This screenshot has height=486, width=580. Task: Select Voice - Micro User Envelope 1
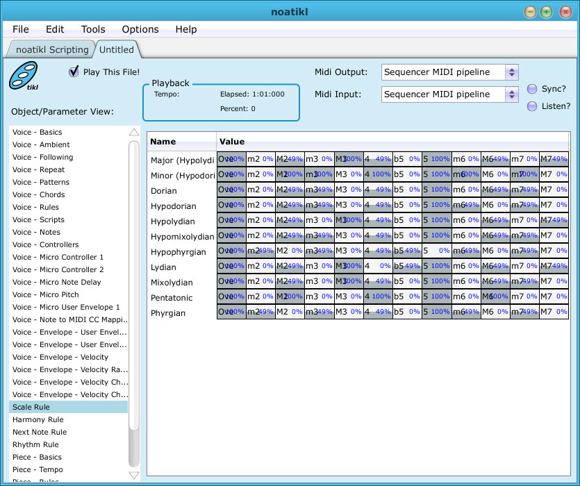click(x=69, y=307)
